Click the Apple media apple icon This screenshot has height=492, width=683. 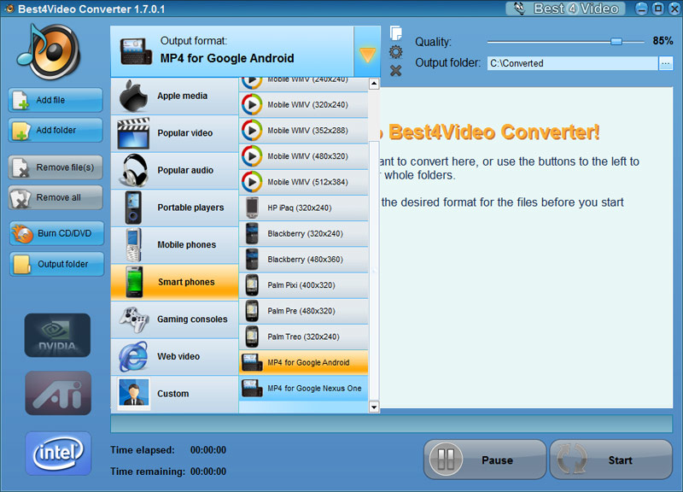click(x=133, y=96)
